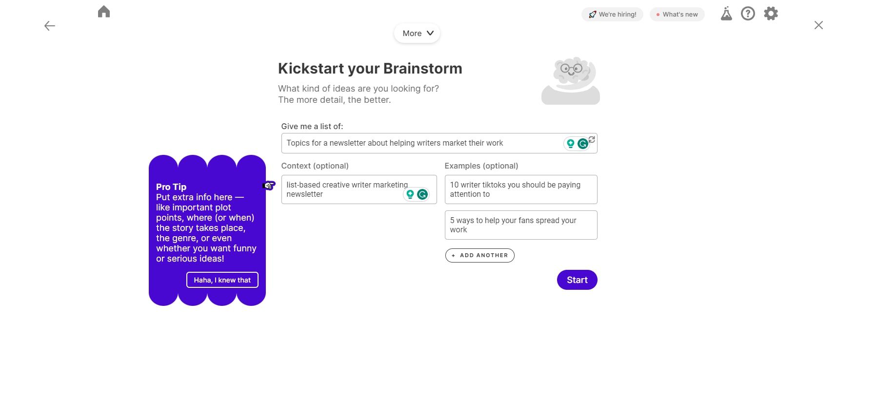Go to the home icon
The width and height of the screenshot is (878, 414).
(x=104, y=12)
